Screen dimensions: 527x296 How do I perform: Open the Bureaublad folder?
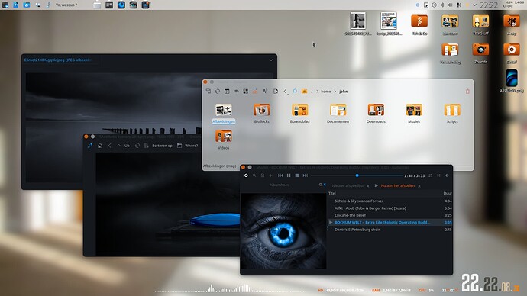point(300,113)
